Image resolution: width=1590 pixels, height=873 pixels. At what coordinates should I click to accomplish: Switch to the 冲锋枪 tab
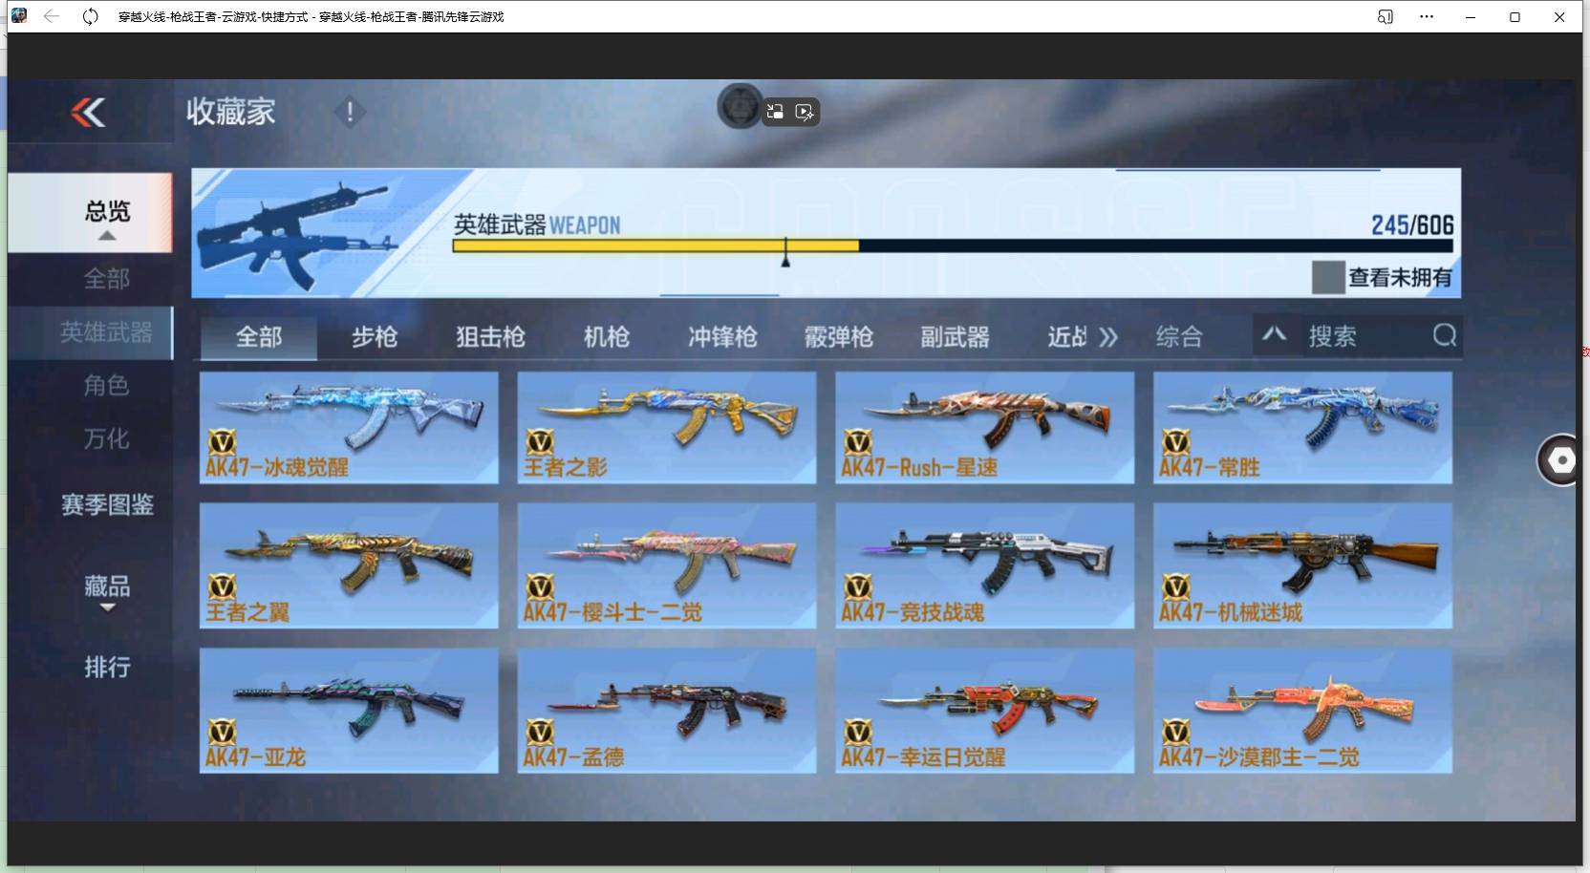click(722, 337)
